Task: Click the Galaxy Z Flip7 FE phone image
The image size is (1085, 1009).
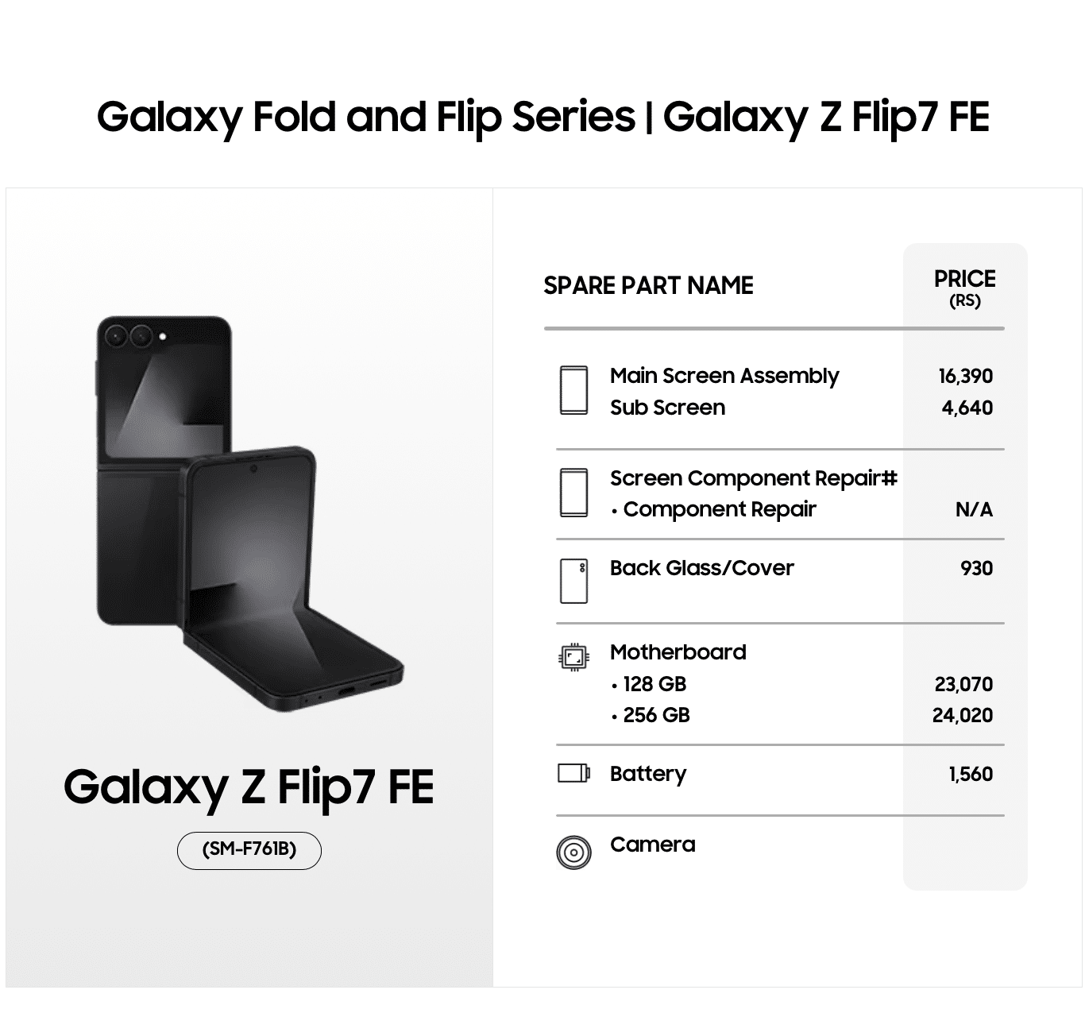Action: click(249, 513)
